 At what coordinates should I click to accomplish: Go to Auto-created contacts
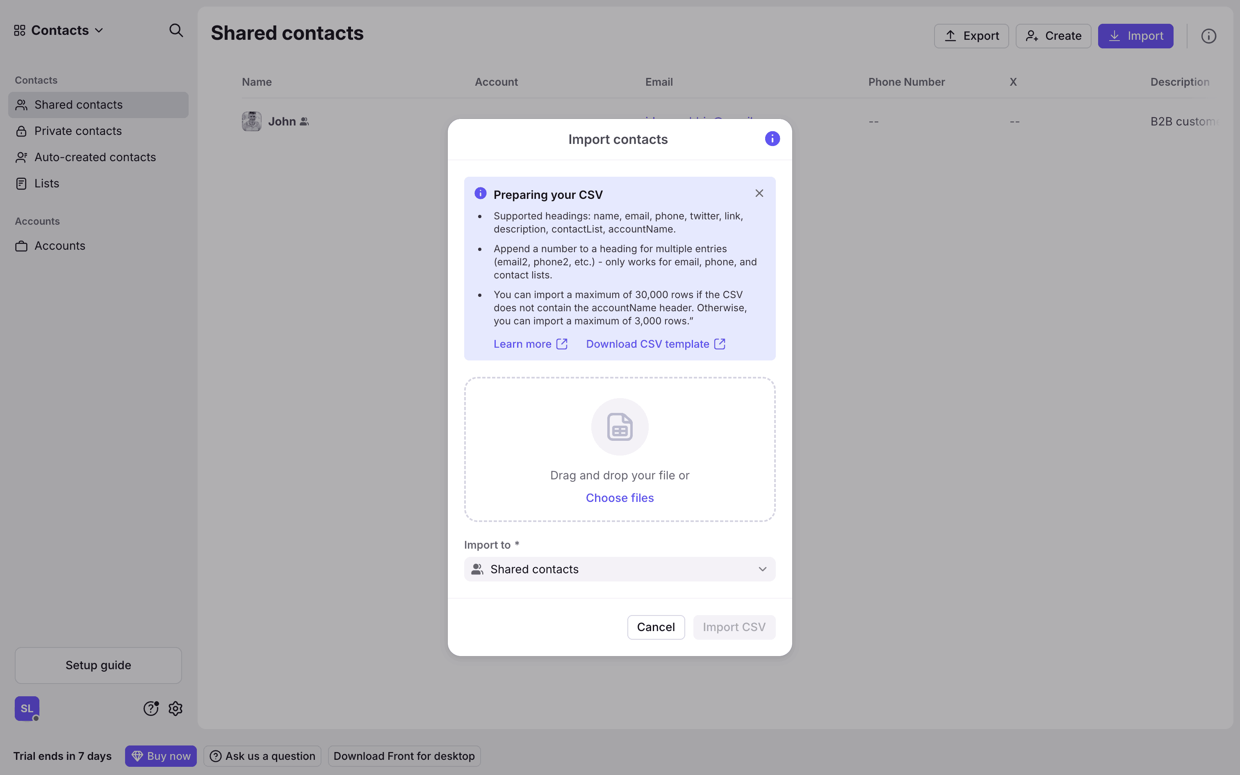[95, 157]
